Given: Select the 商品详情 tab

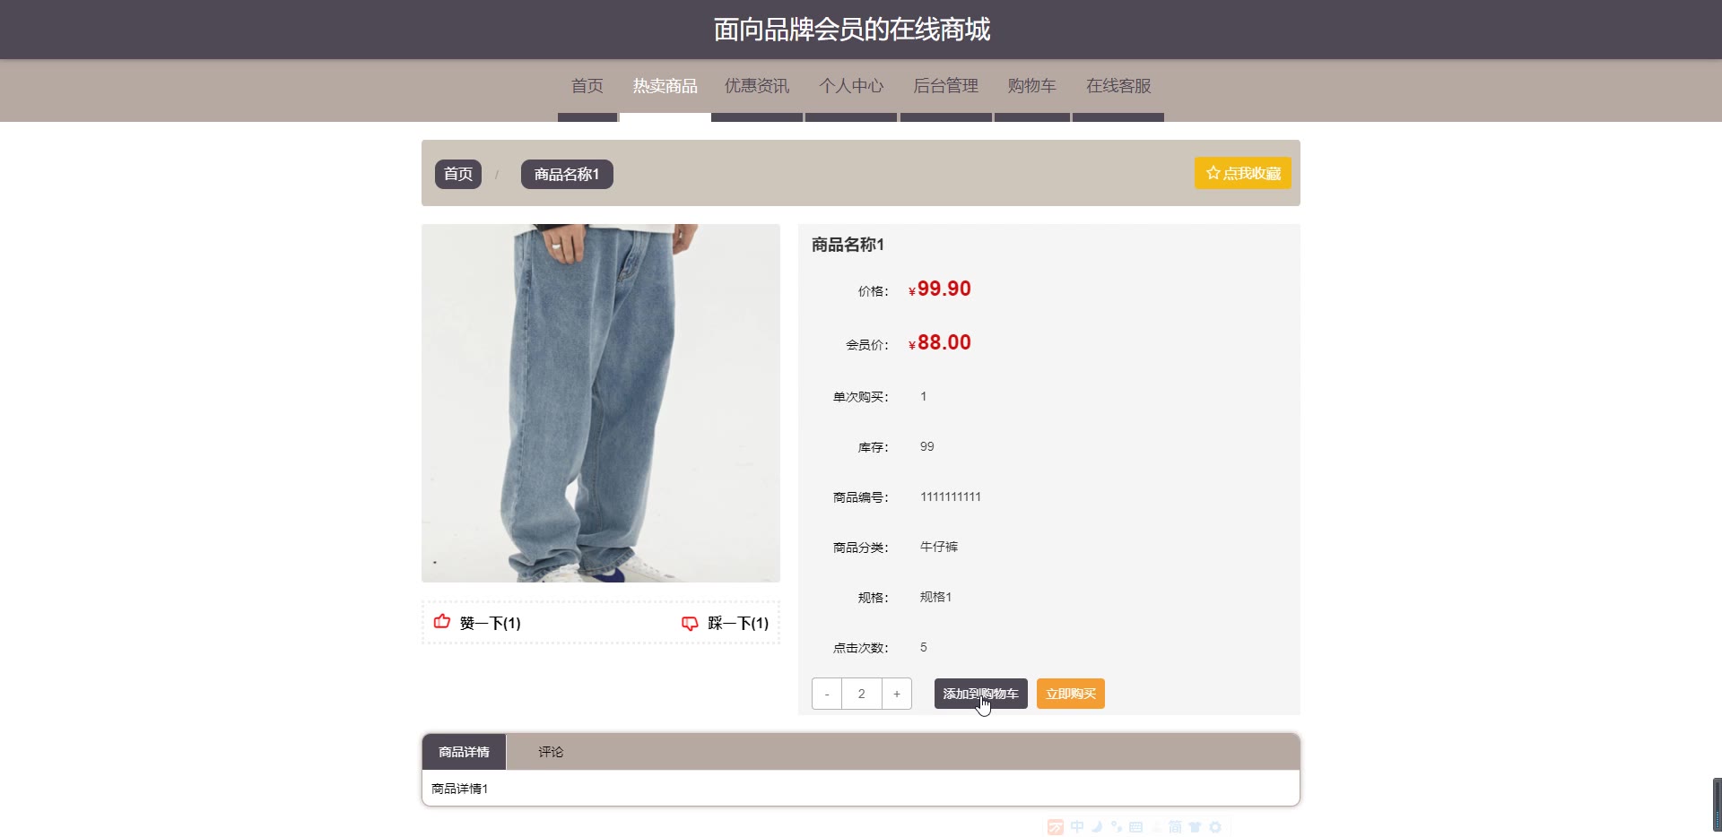Looking at the screenshot, I should 464,752.
